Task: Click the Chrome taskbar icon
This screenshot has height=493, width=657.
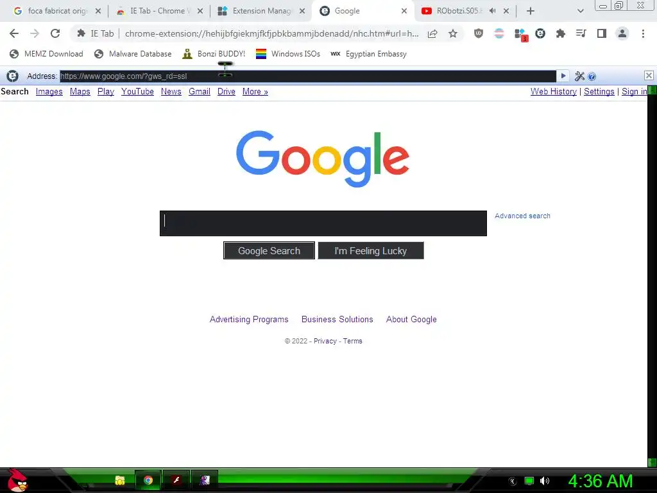Action: tap(148, 480)
